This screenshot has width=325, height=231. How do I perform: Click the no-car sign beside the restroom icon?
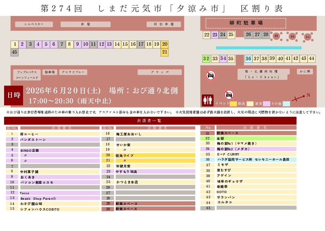(x=229, y=94)
